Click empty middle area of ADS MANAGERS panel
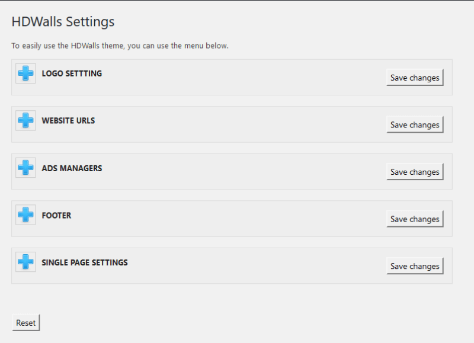474x343 pixels. [237, 171]
